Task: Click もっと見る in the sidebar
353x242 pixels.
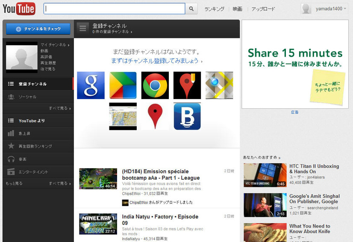Action: (14, 184)
